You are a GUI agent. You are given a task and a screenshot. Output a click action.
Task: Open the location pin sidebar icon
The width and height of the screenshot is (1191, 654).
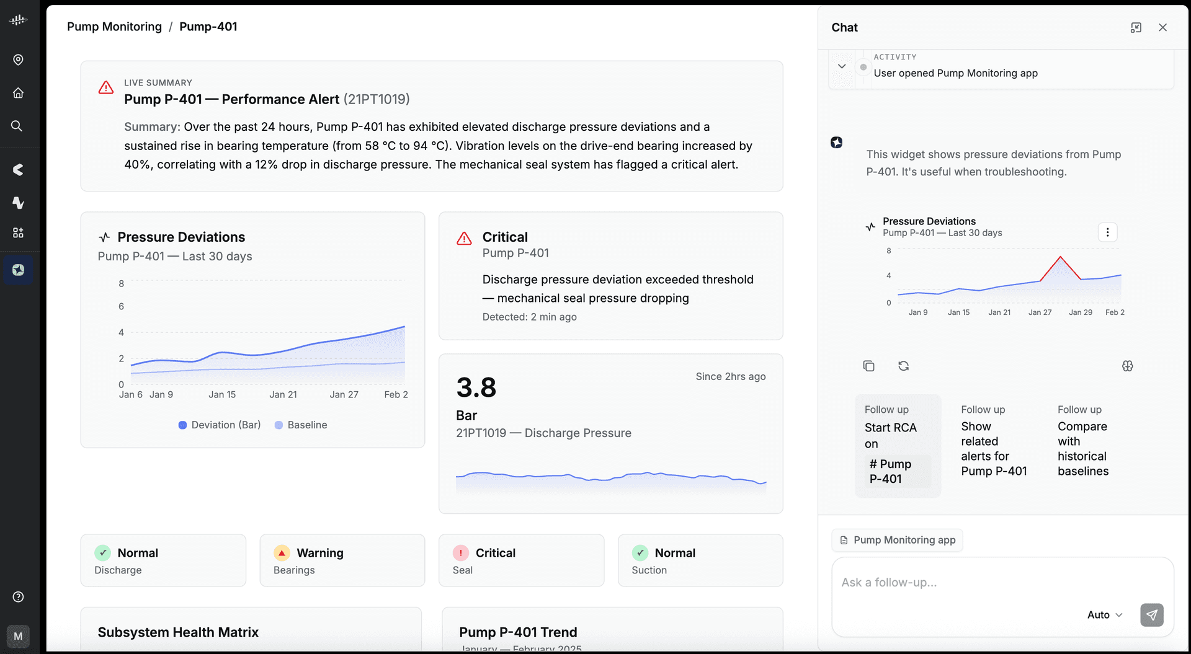pos(18,60)
